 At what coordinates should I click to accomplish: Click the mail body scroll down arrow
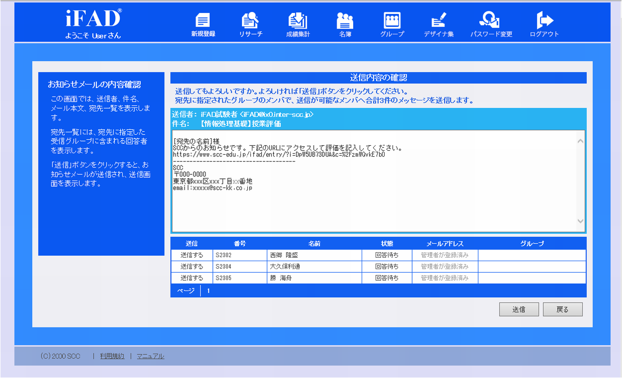click(x=581, y=221)
